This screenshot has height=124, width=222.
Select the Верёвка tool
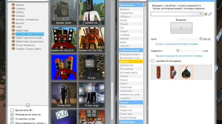(x=131, y=9)
